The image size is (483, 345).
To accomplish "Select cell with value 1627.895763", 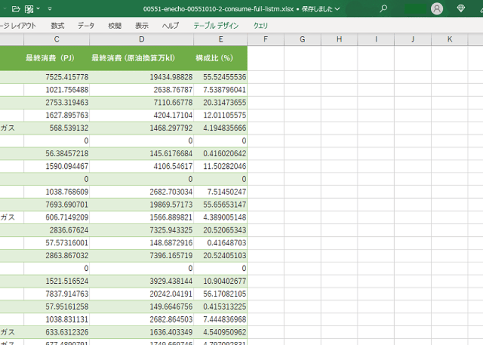I will [56, 115].
